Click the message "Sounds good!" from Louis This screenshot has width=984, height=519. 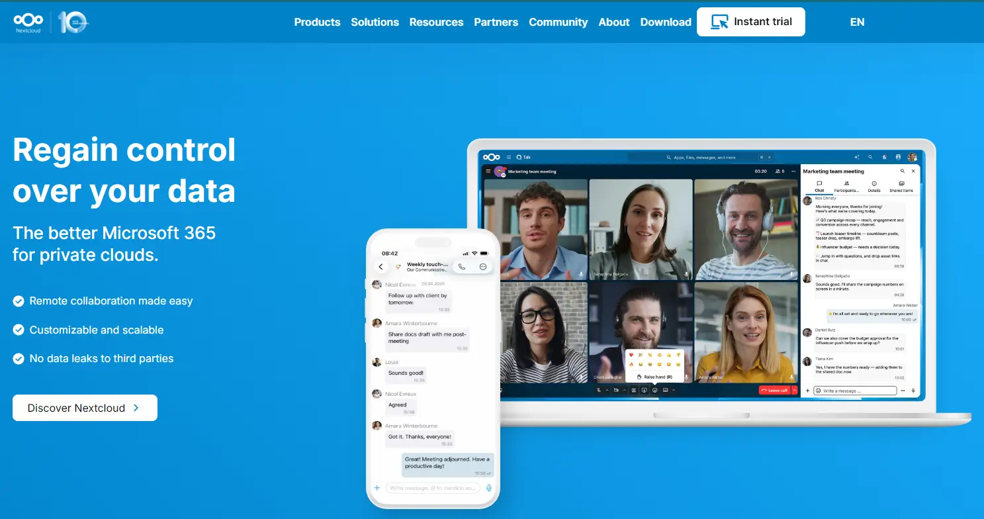[x=406, y=375]
